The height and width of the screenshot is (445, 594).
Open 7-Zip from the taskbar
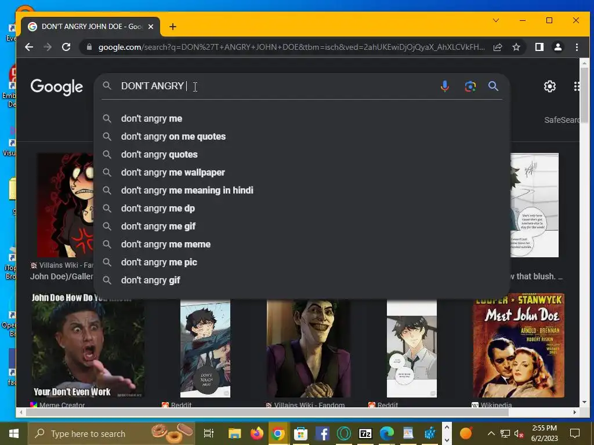pos(365,433)
